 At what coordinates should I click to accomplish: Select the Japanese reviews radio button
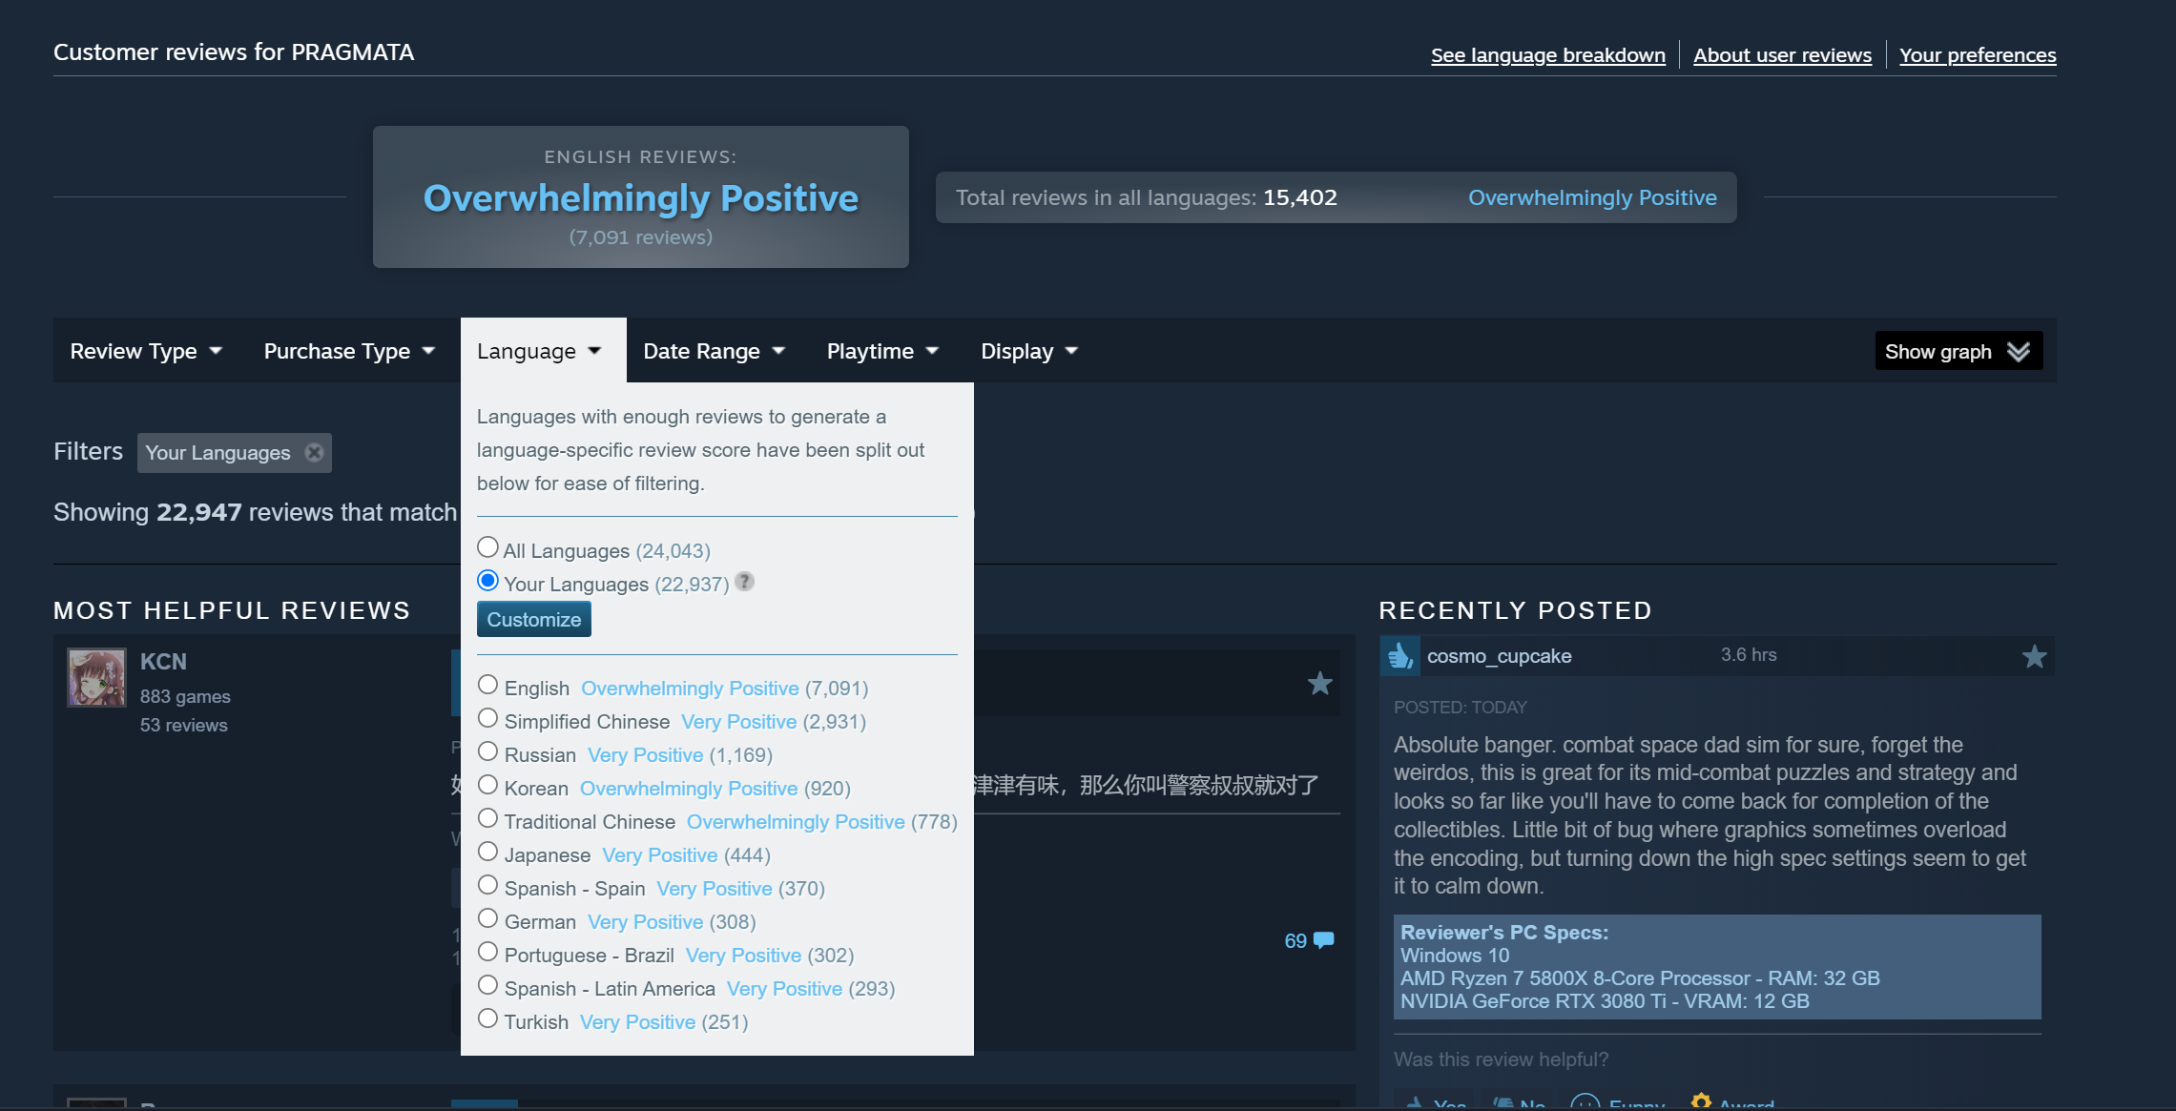[487, 852]
